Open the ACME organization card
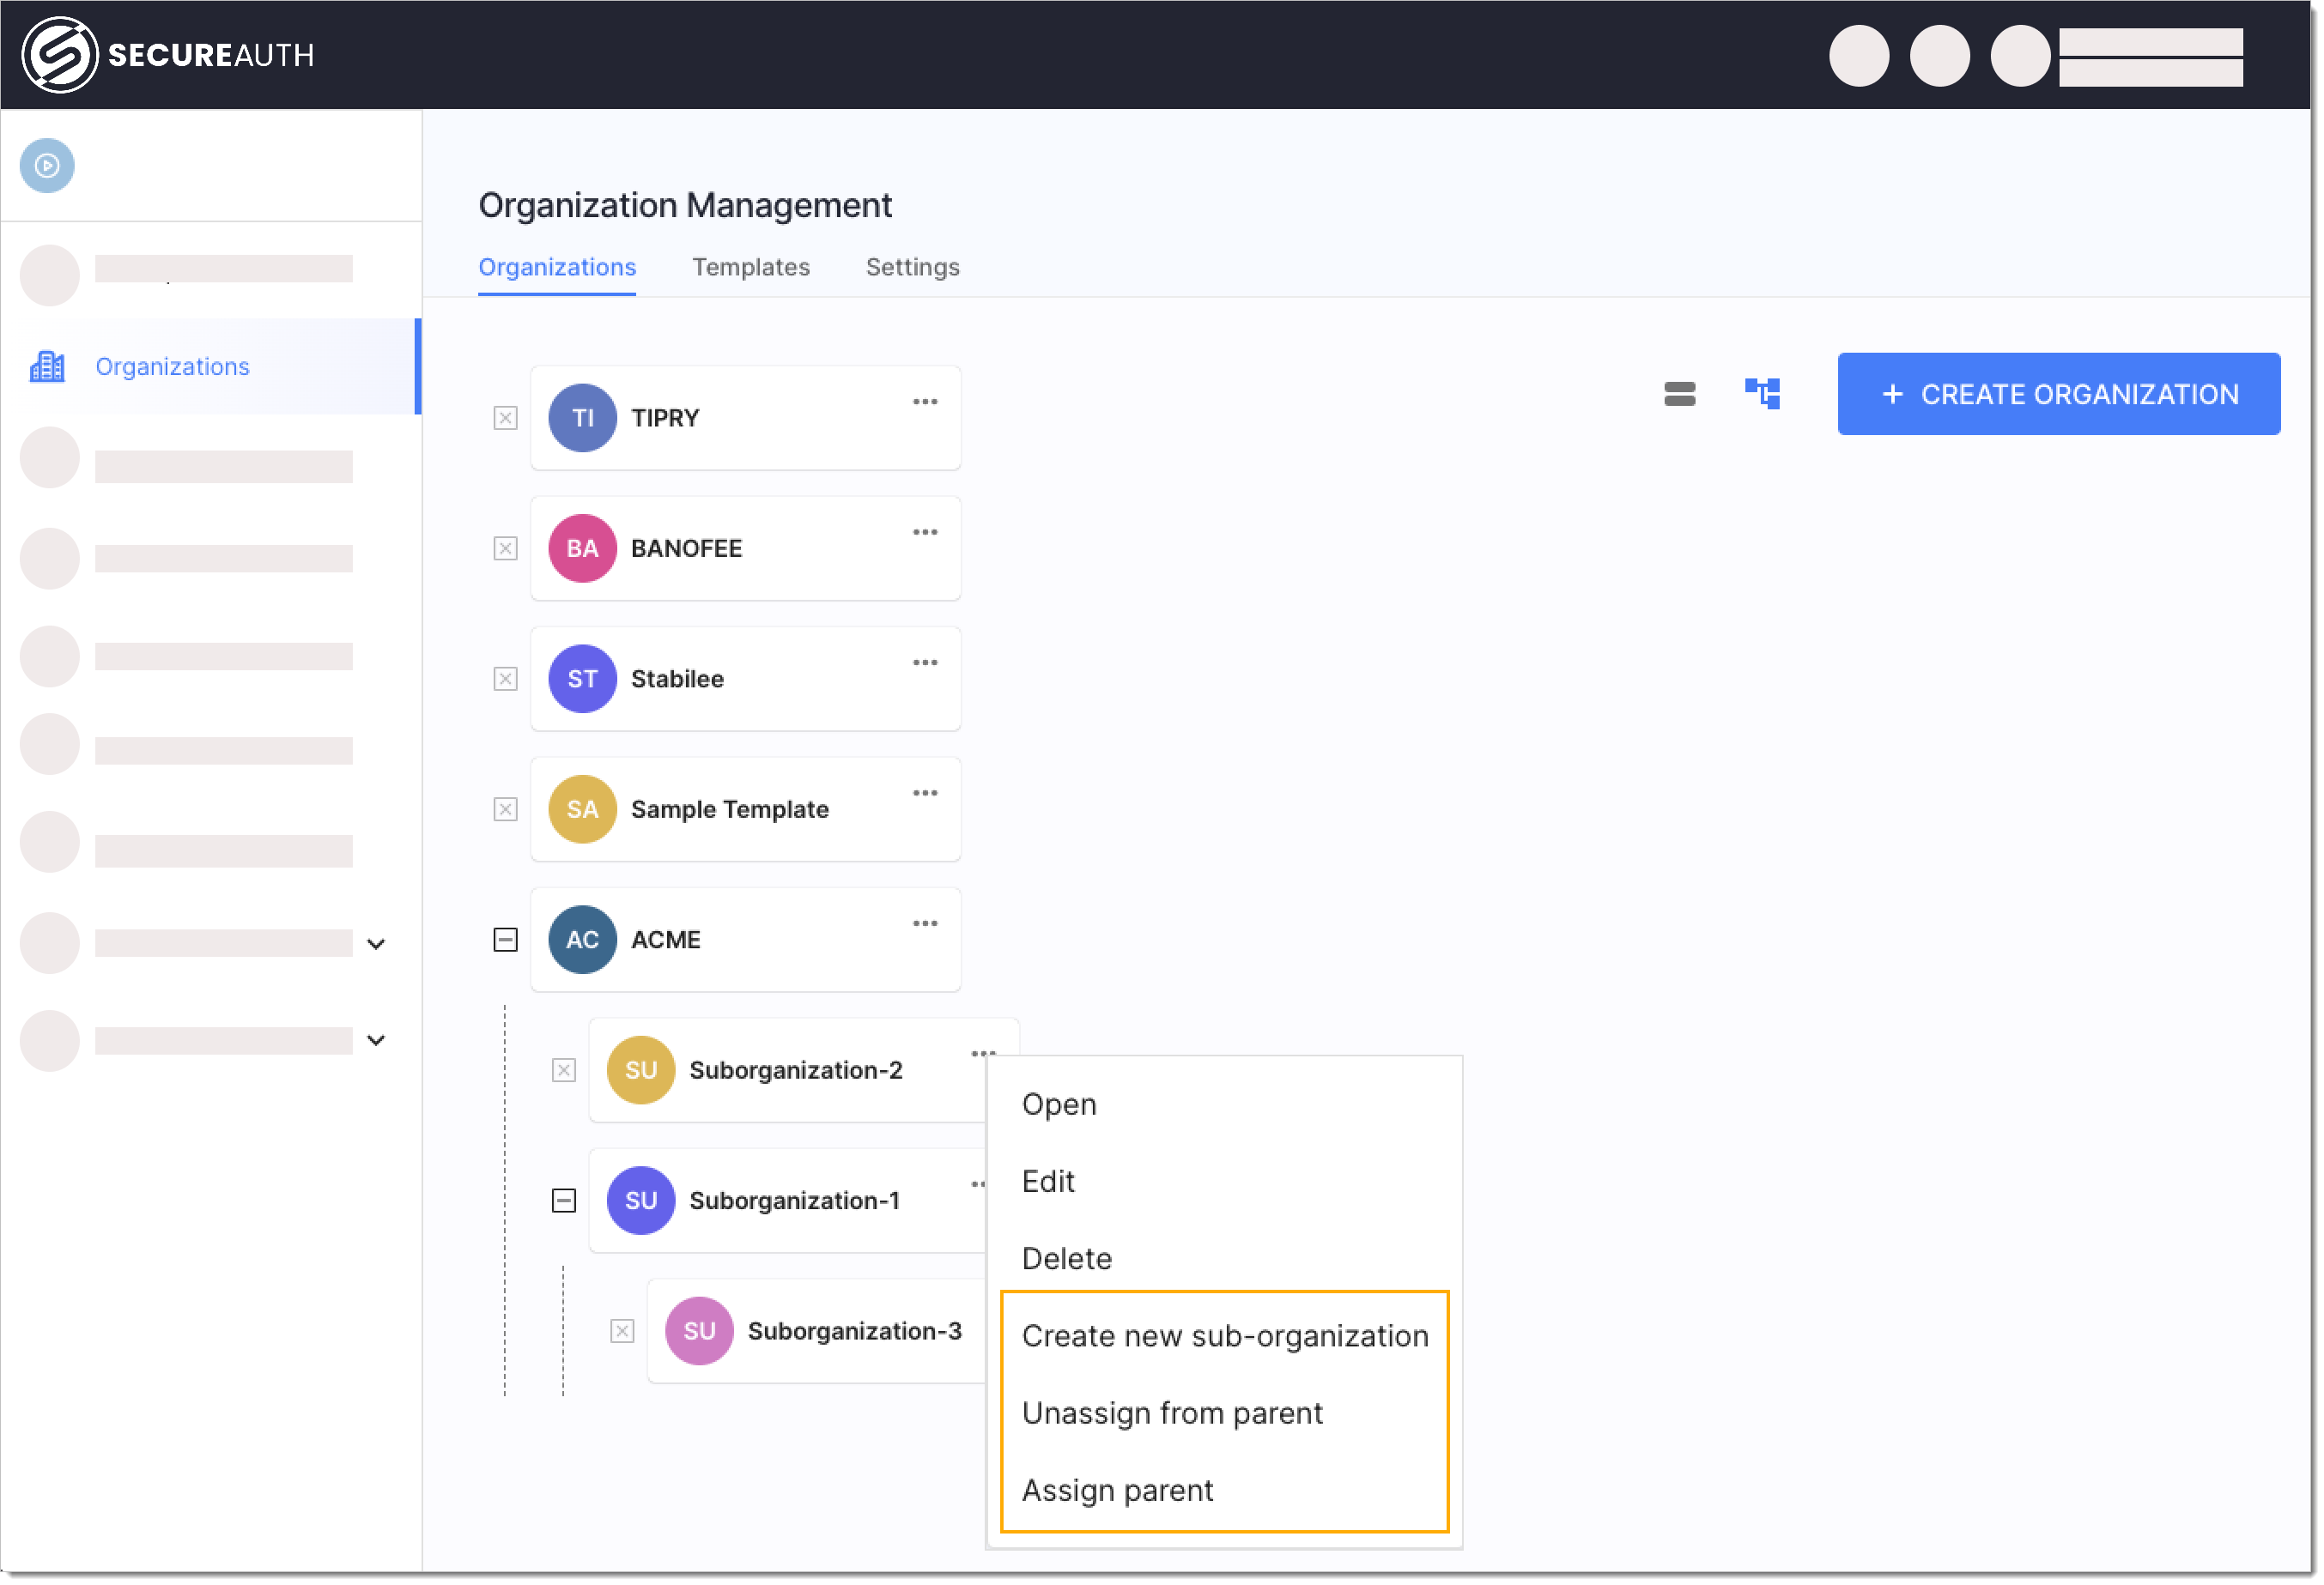2324x1585 pixels. click(x=745, y=940)
